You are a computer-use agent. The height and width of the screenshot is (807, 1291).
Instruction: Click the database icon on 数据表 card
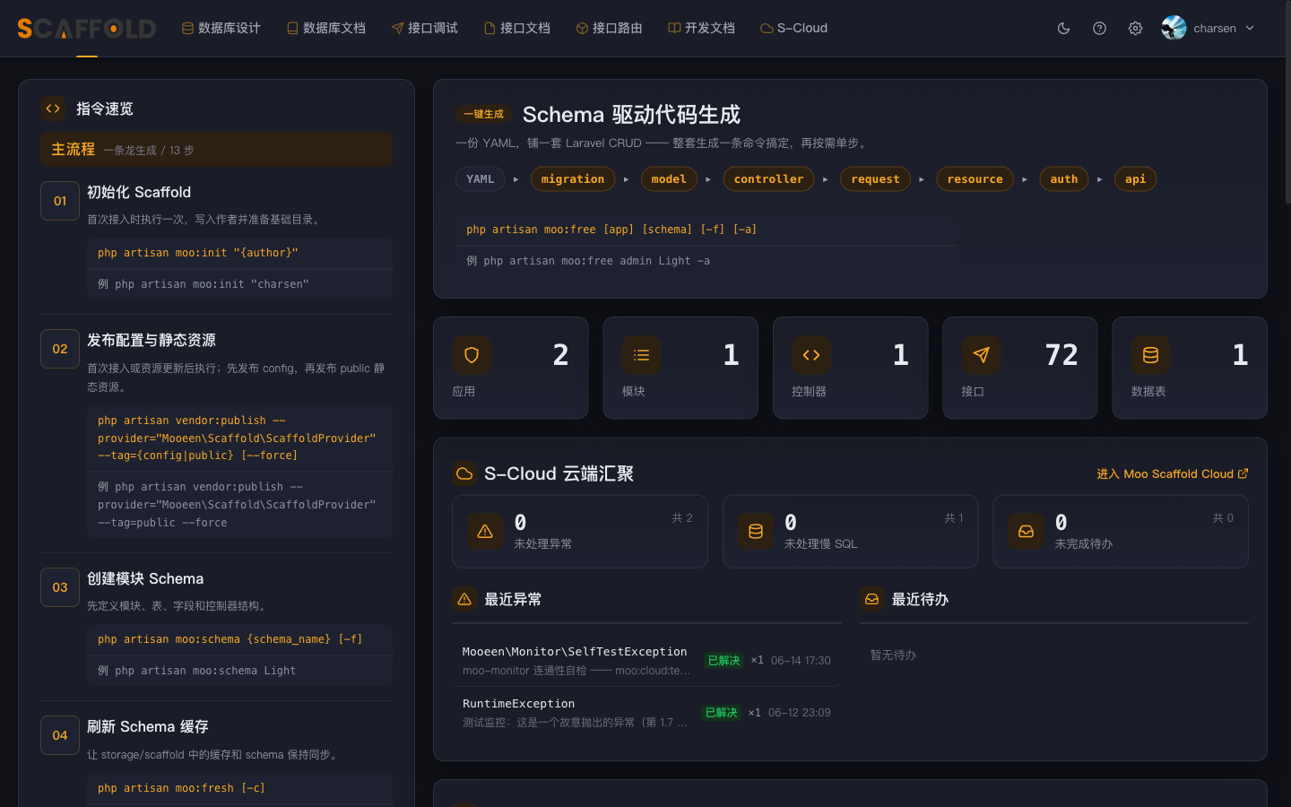(1150, 355)
